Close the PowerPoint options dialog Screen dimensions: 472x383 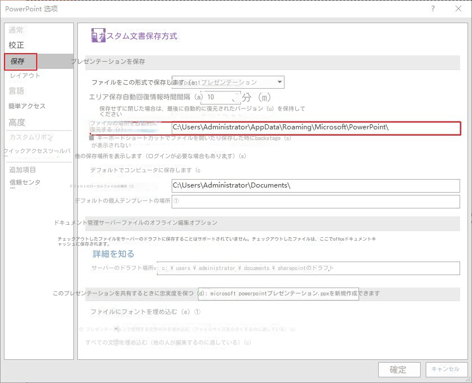(x=458, y=8)
